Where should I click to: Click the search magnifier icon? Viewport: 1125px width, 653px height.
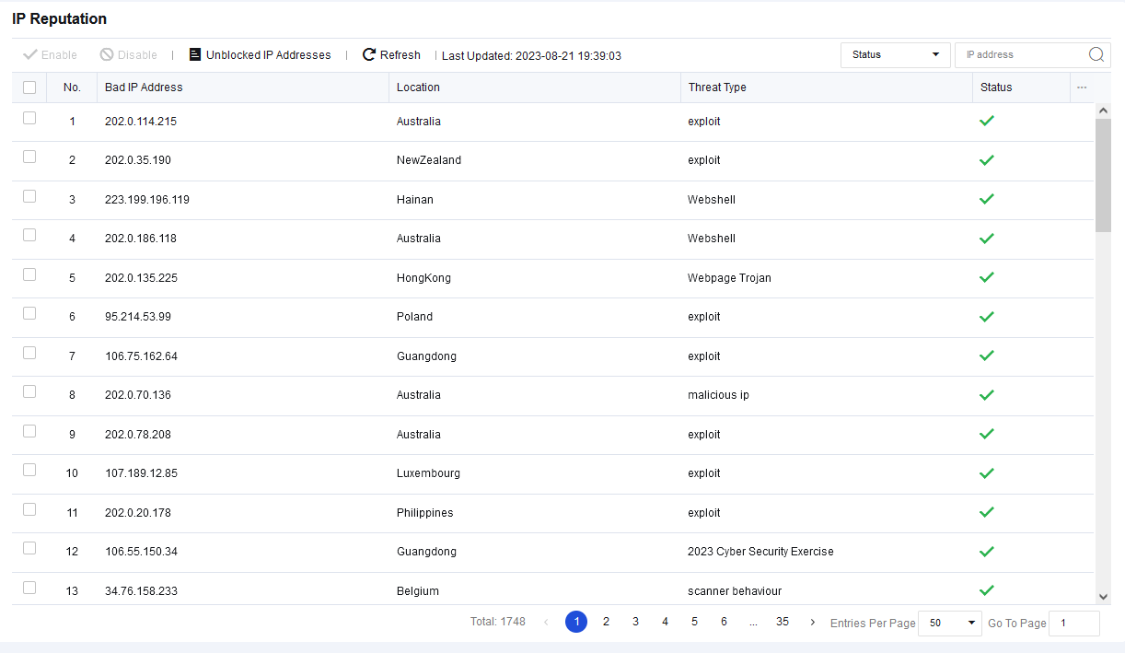point(1096,54)
